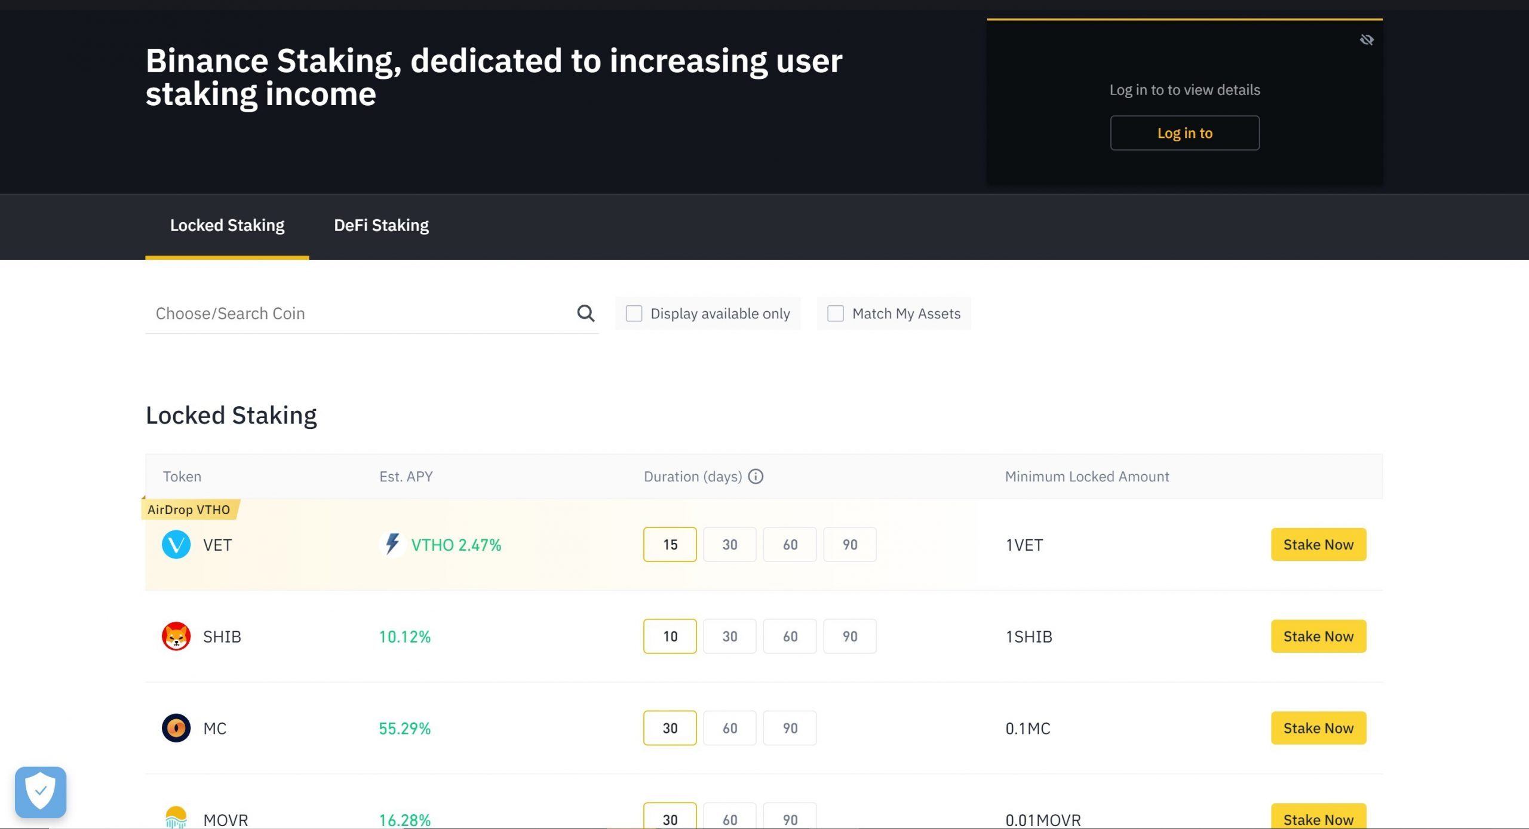Select 90-day duration for MC
1529x829 pixels.
click(x=790, y=728)
